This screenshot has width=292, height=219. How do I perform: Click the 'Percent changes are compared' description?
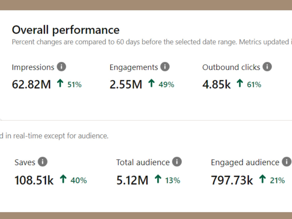152,42
